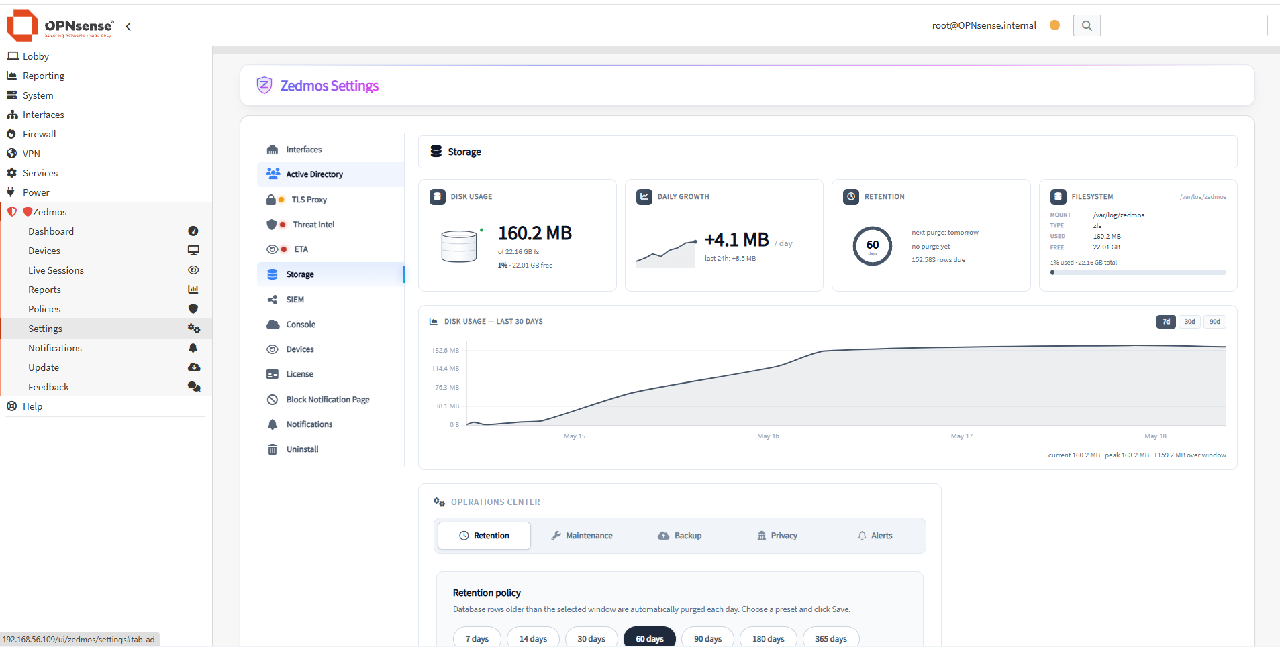Switch to the Devices settings tab
This screenshot has height=647, width=1280.
pyautogui.click(x=330, y=349)
